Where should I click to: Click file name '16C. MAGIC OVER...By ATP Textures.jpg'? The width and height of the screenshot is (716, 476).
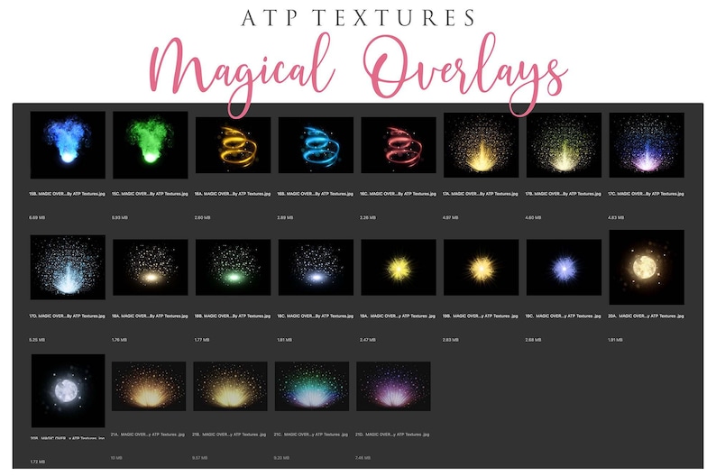click(398, 194)
